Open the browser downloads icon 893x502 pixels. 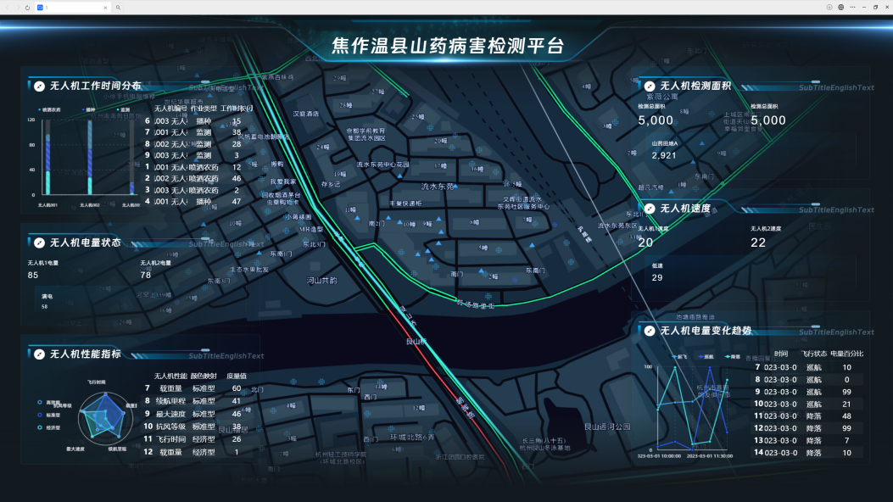click(x=829, y=8)
